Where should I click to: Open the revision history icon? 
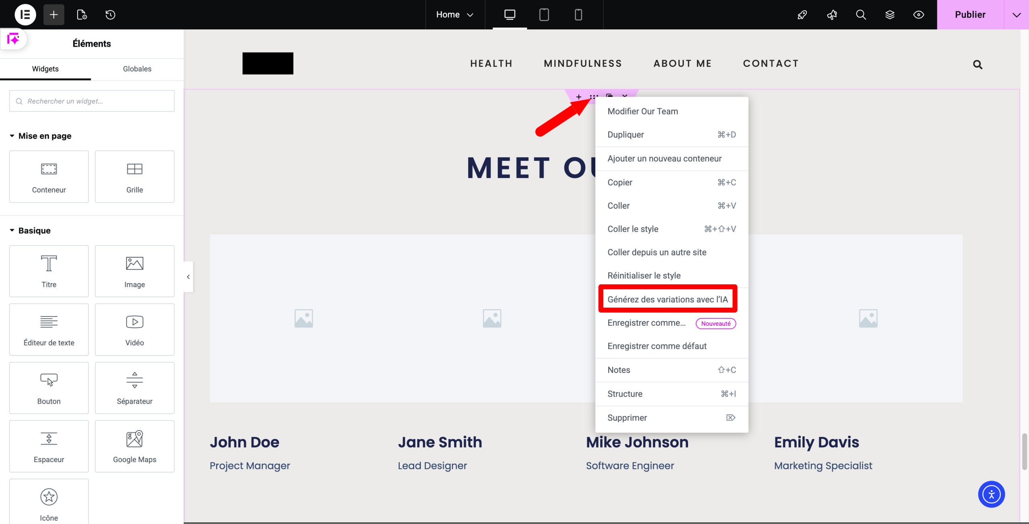coord(110,15)
